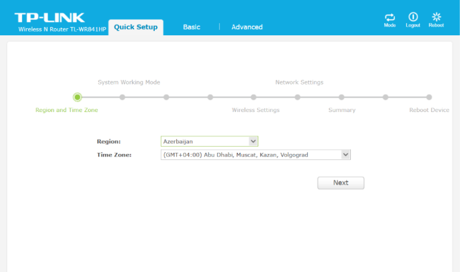This screenshot has width=460, height=272.
Task: Switch to the Quick Setup tab
Action: [136, 27]
